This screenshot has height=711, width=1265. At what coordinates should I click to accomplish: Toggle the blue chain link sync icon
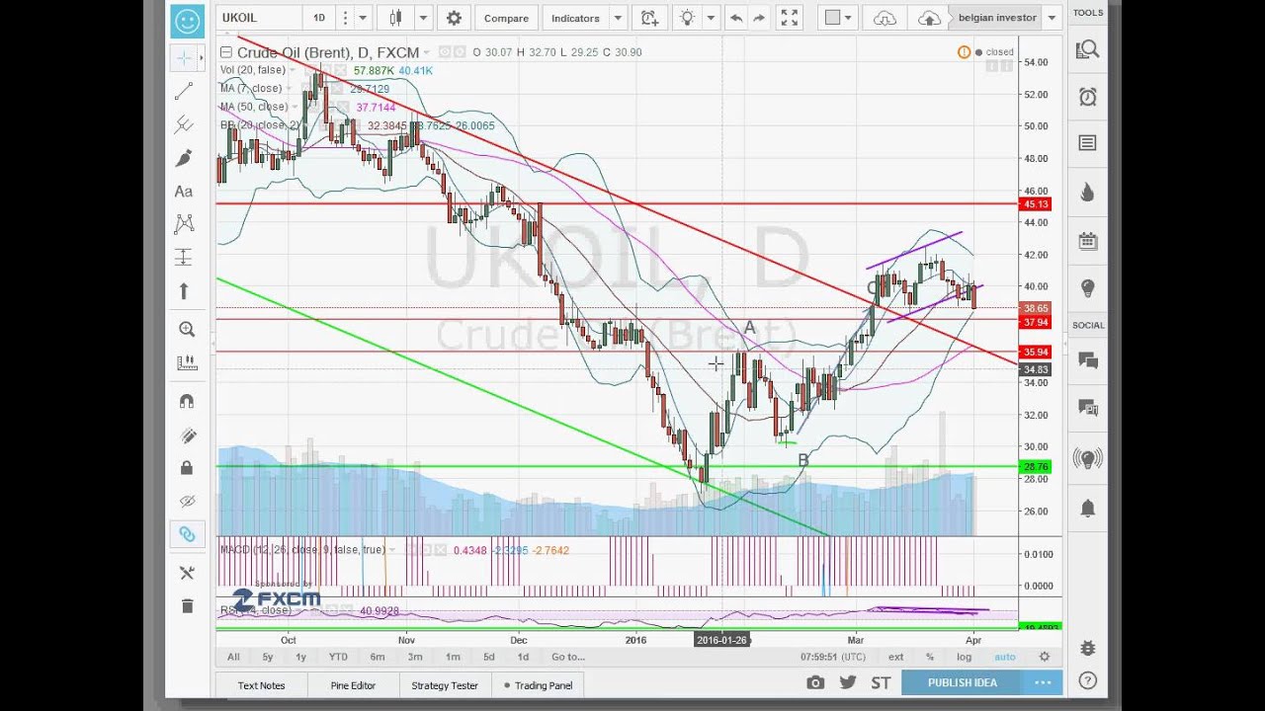click(186, 534)
